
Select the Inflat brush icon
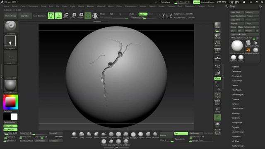click(96, 135)
